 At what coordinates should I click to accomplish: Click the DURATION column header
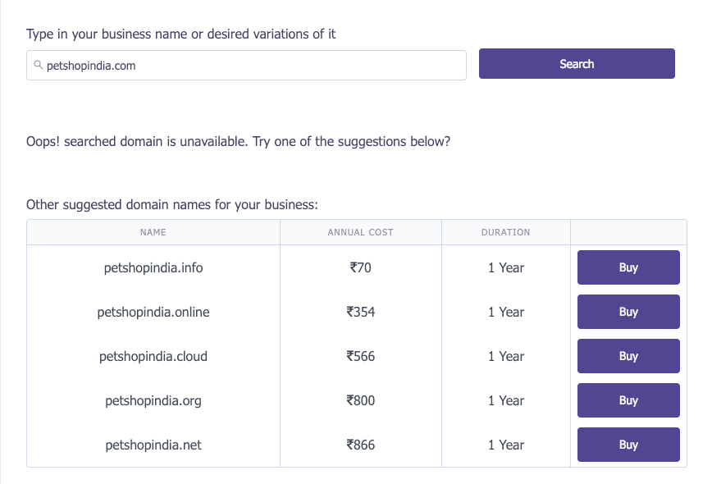tap(505, 232)
